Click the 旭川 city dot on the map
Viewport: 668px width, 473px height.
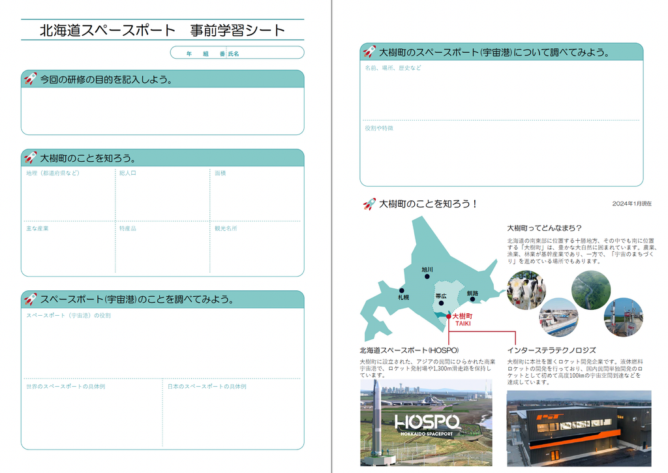(427, 277)
